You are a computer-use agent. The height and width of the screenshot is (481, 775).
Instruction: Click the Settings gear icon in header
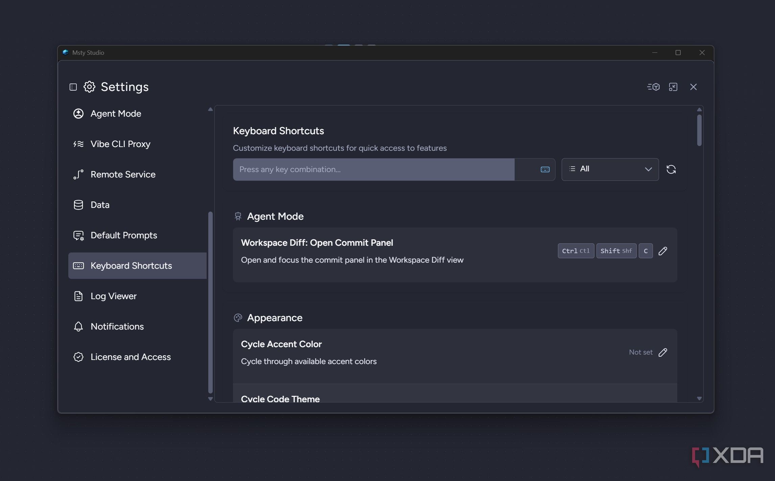coord(89,87)
